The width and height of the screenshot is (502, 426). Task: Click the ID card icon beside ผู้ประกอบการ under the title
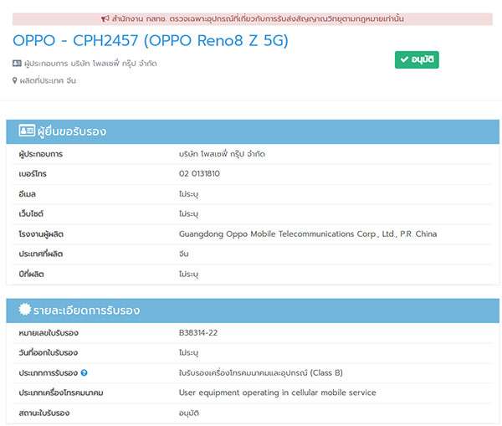[x=17, y=64]
